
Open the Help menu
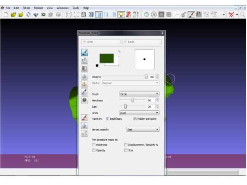pyautogui.click(x=86, y=8)
